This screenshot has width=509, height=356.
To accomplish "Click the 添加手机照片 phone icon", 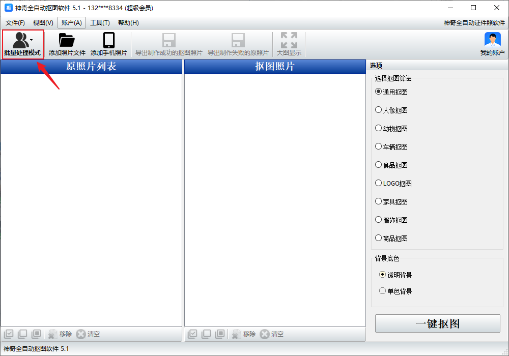I will pyautogui.click(x=108, y=41).
